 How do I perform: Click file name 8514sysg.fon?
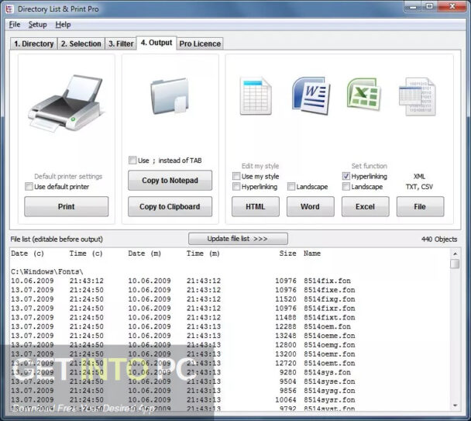pos(329,391)
